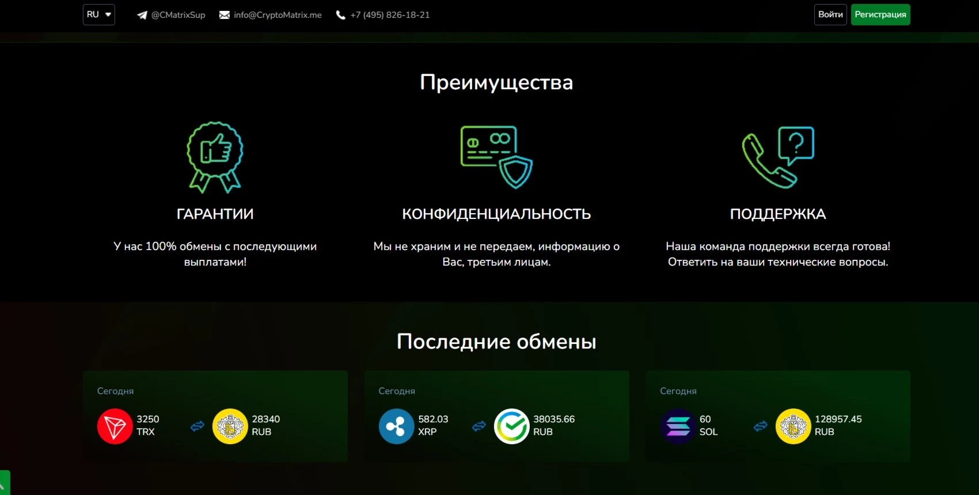Select the ГАРАНТИИ heading
This screenshot has width=979, height=495.
click(x=215, y=214)
